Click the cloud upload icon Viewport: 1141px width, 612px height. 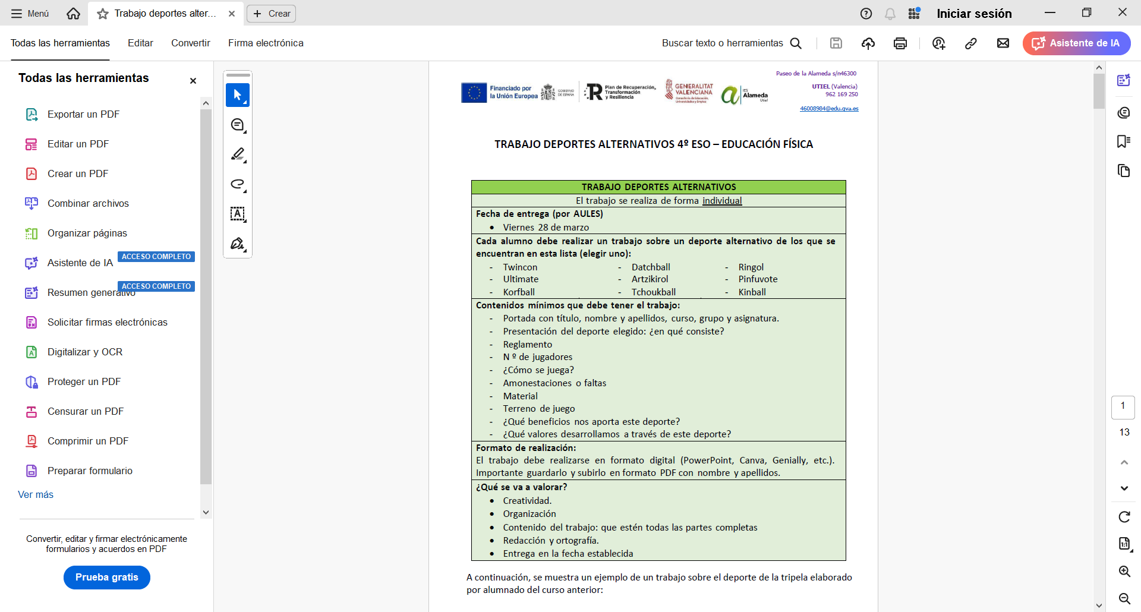click(x=868, y=43)
